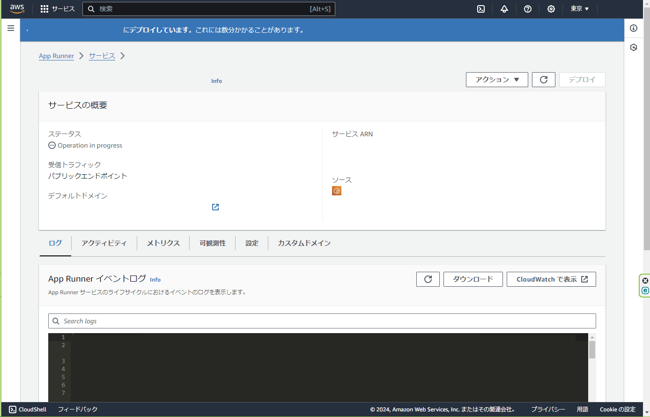Click the Info link beside service title
Image resolution: width=650 pixels, height=417 pixels.
click(x=216, y=81)
